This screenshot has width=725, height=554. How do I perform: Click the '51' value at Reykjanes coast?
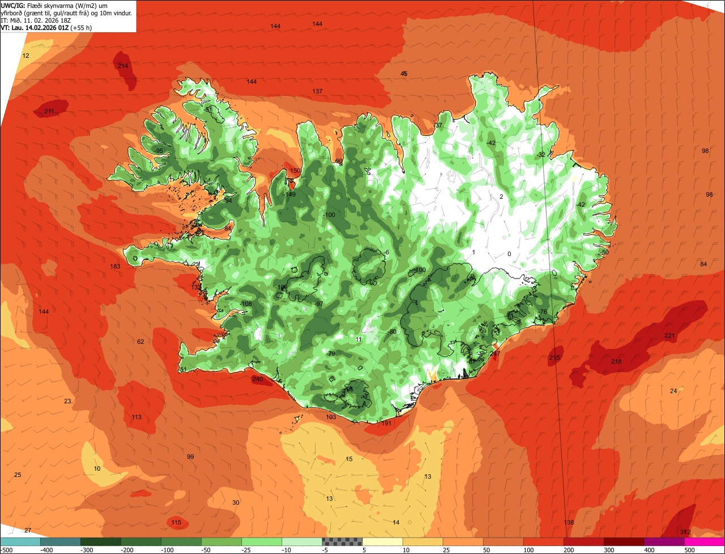click(x=183, y=369)
